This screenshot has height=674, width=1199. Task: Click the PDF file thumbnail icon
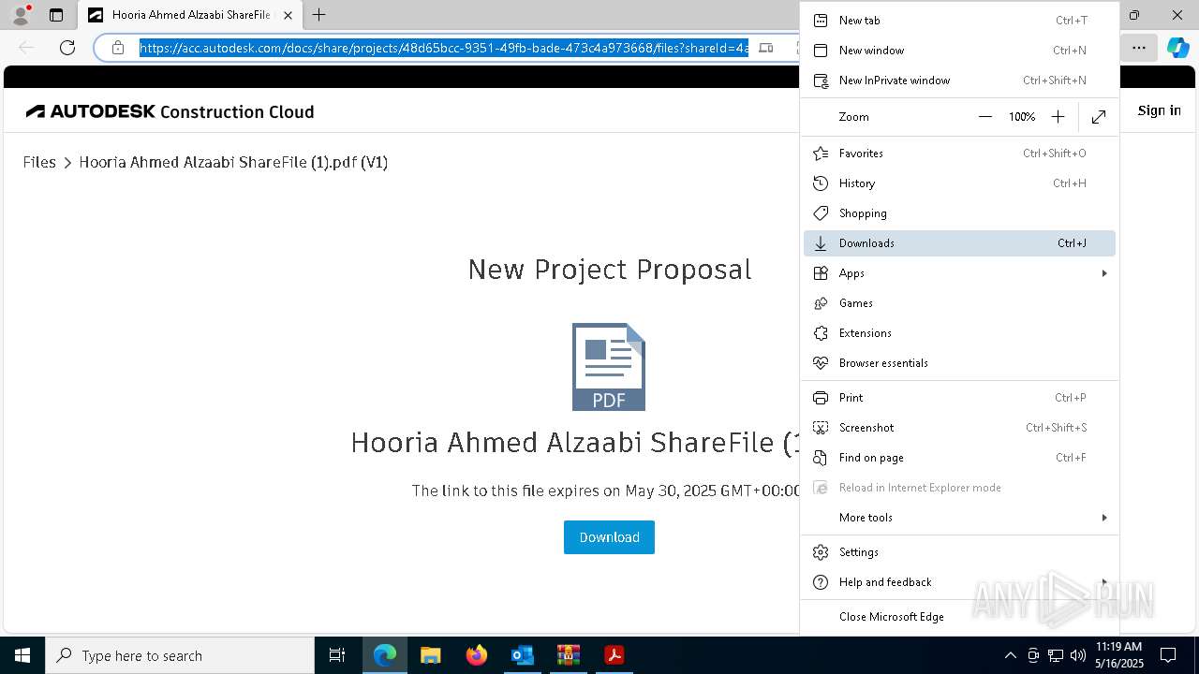[x=609, y=367]
